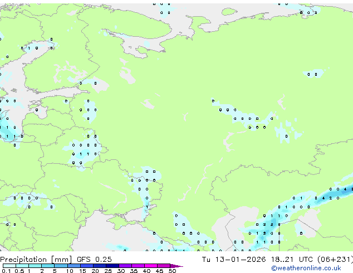Click the '20' legend scale label
353x273 pixels.
[95, 271]
